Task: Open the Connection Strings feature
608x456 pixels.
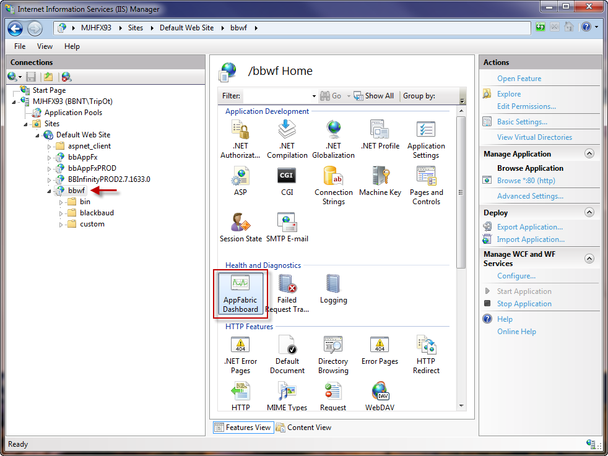Action: pyautogui.click(x=333, y=186)
